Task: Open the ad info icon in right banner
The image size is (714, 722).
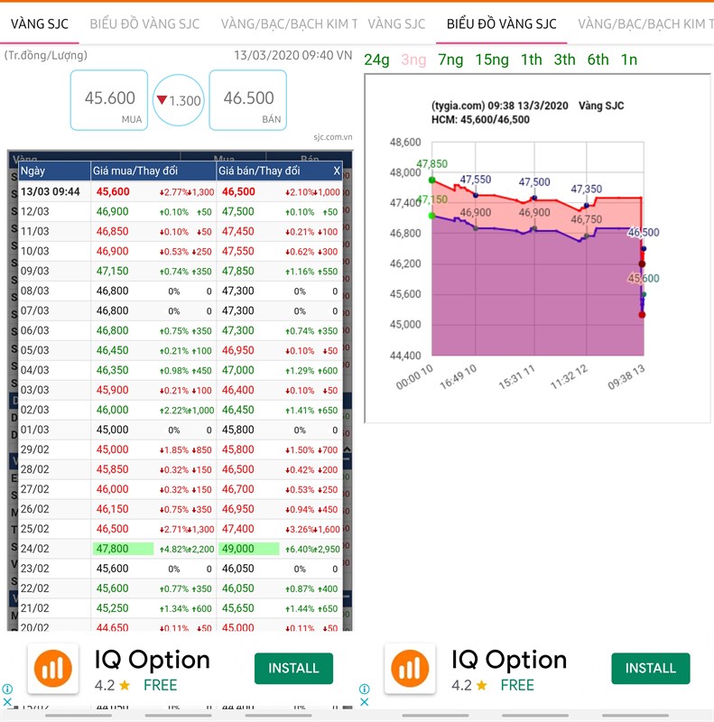Action: point(364,690)
